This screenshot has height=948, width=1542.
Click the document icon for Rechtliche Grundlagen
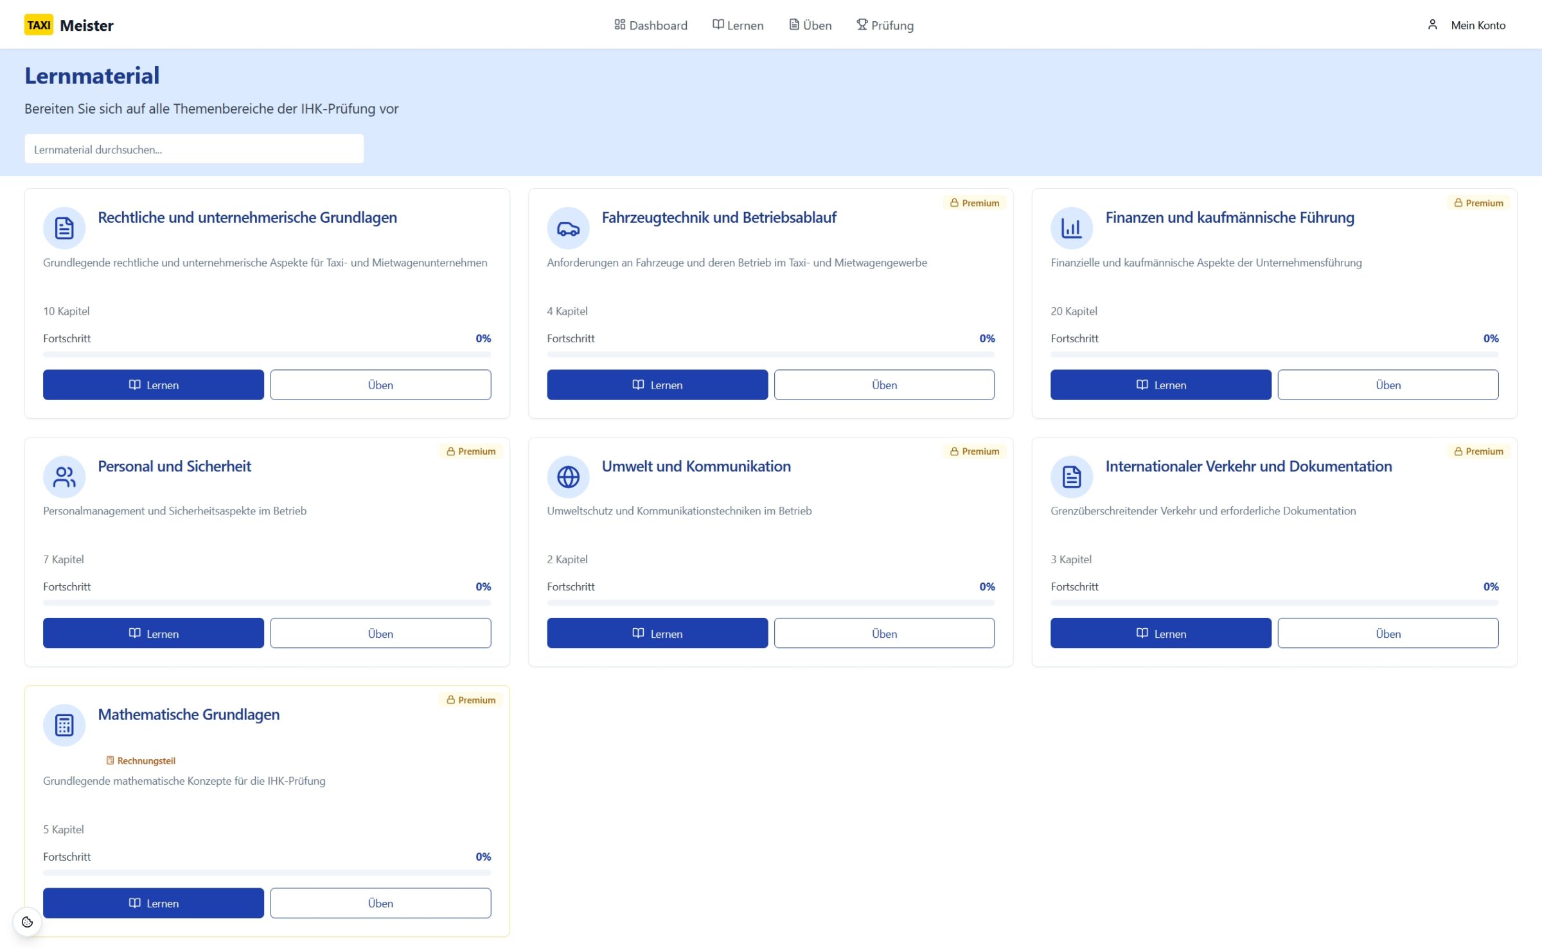tap(64, 228)
